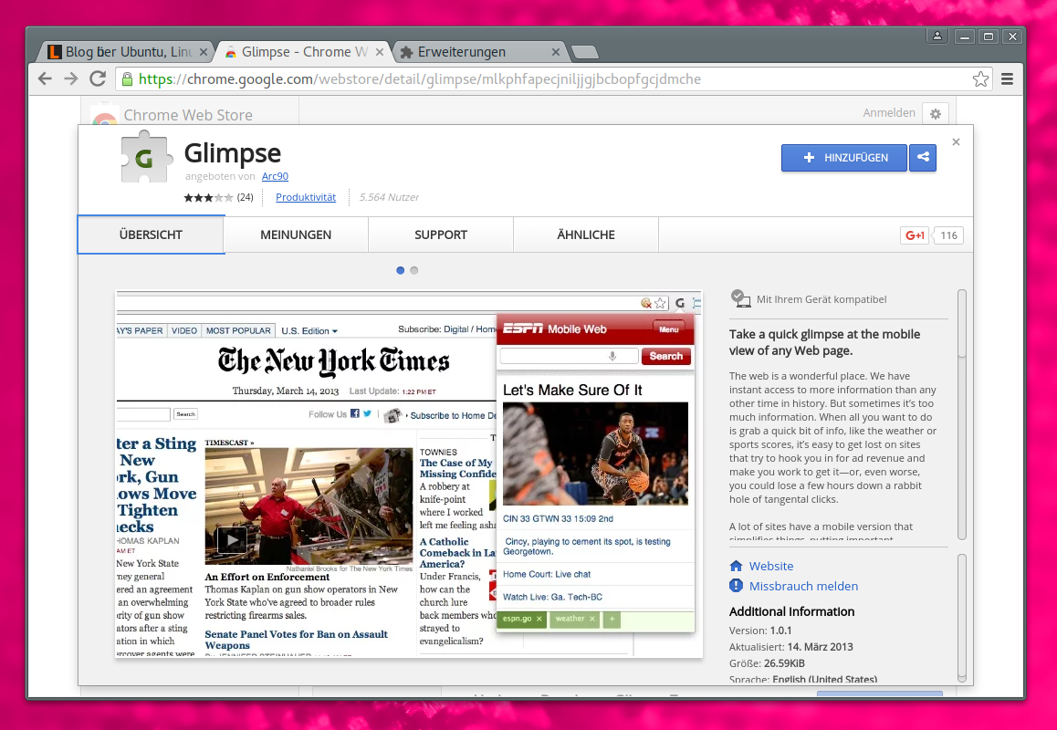Click the G+1 recommend icon
1057x730 pixels.
pos(914,235)
